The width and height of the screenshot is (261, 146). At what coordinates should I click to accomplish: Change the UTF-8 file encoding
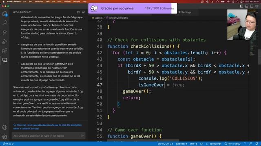coord(194,144)
